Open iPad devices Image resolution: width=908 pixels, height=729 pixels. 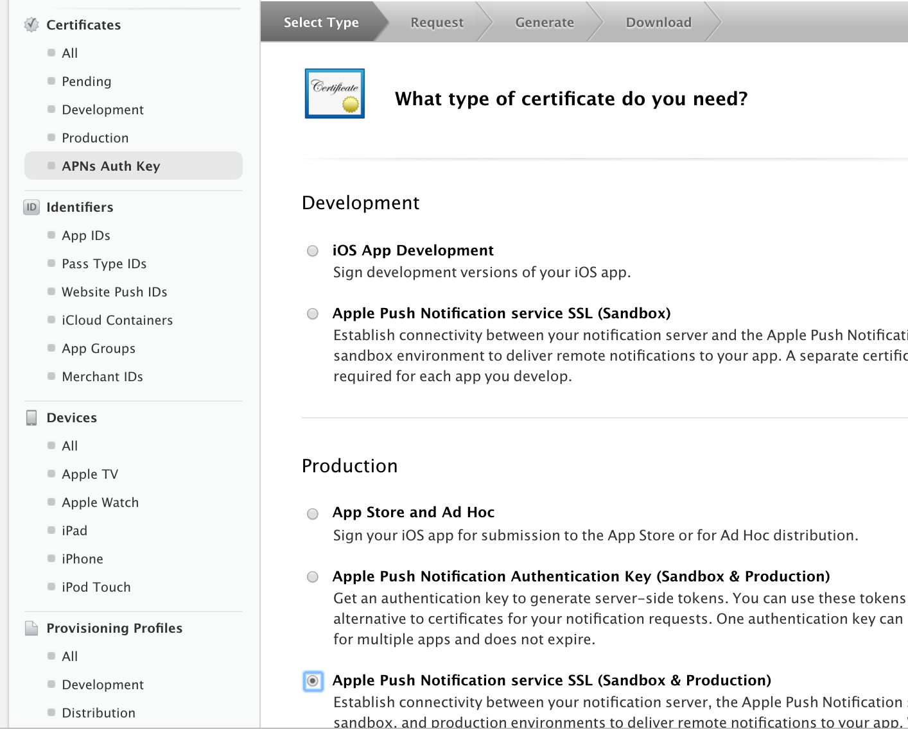(74, 531)
